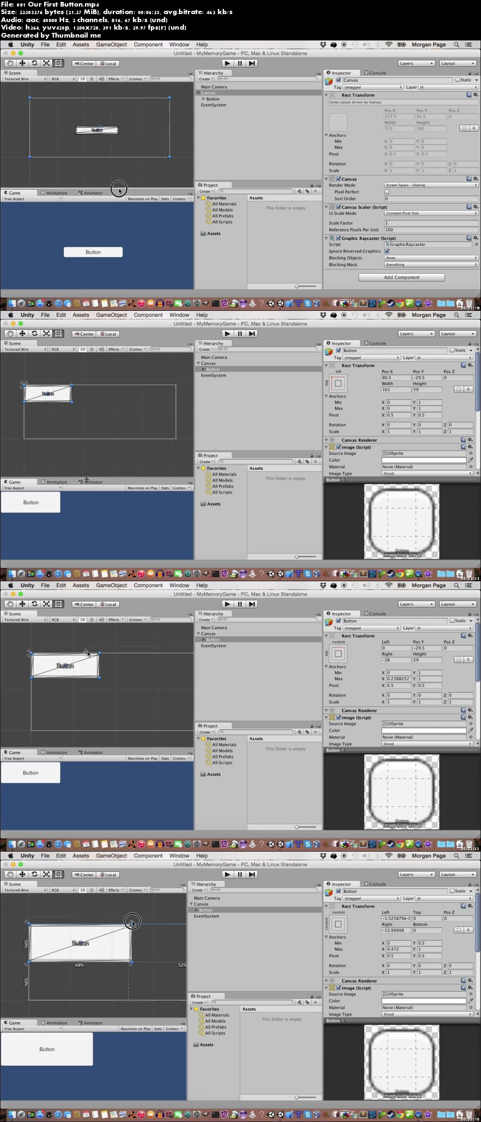The width and height of the screenshot is (481, 1122).
Task: Open Layout dropdown in the 00:03:53 frame toolbar
Action: (x=458, y=604)
